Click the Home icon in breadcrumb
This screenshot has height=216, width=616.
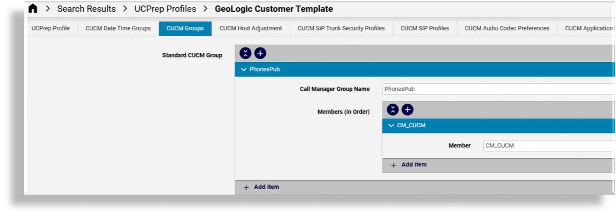33,9
